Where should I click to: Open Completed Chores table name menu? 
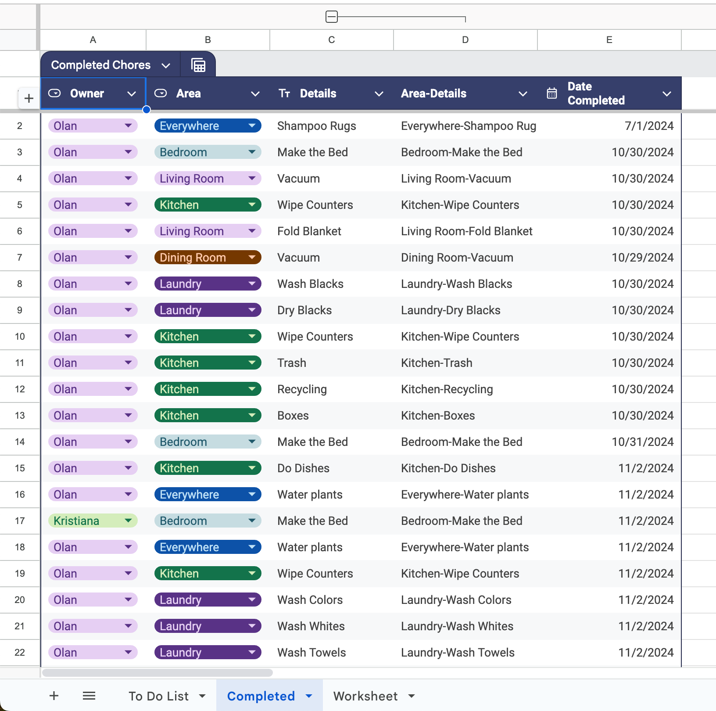[x=165, y=65]
